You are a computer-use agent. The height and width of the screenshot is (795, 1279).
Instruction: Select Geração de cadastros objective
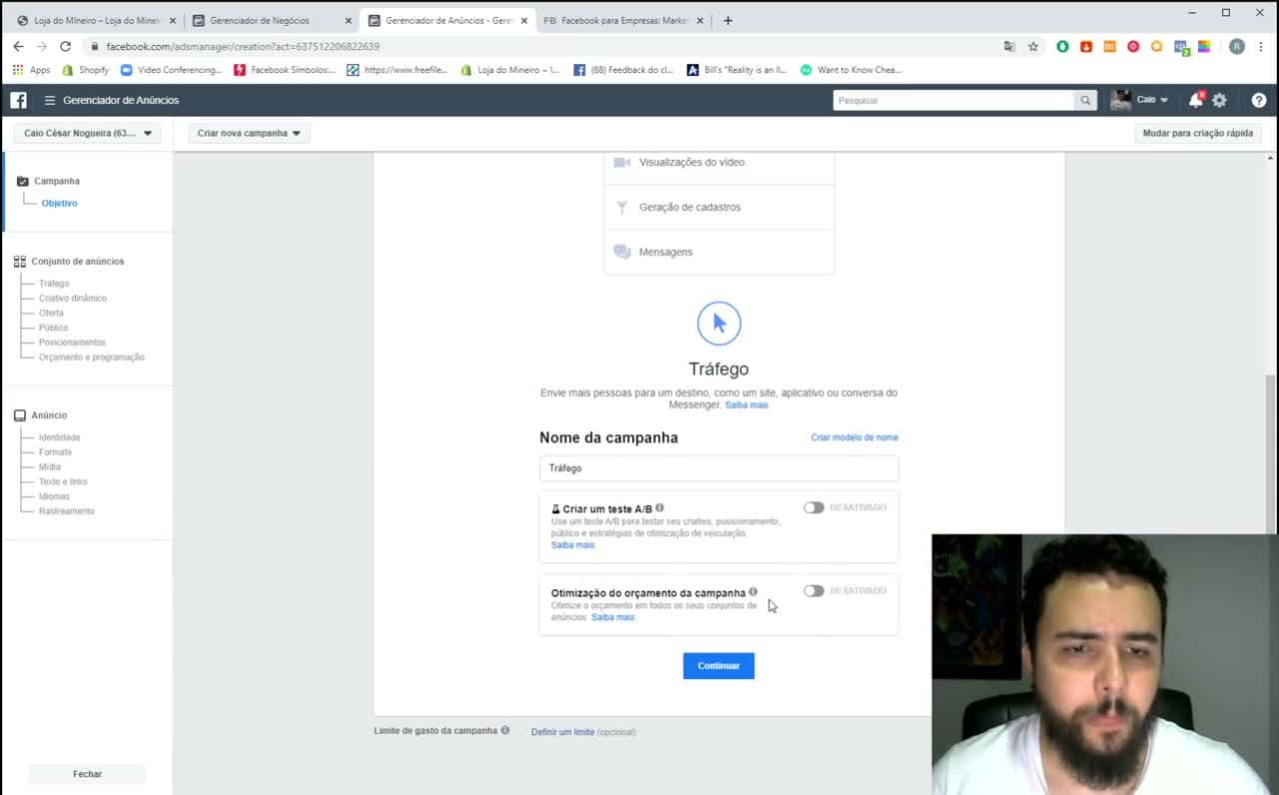click(719, 207)
